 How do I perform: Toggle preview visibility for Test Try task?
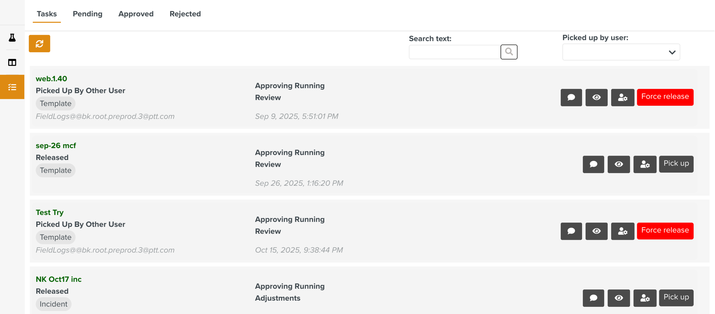tap(597, 231)
